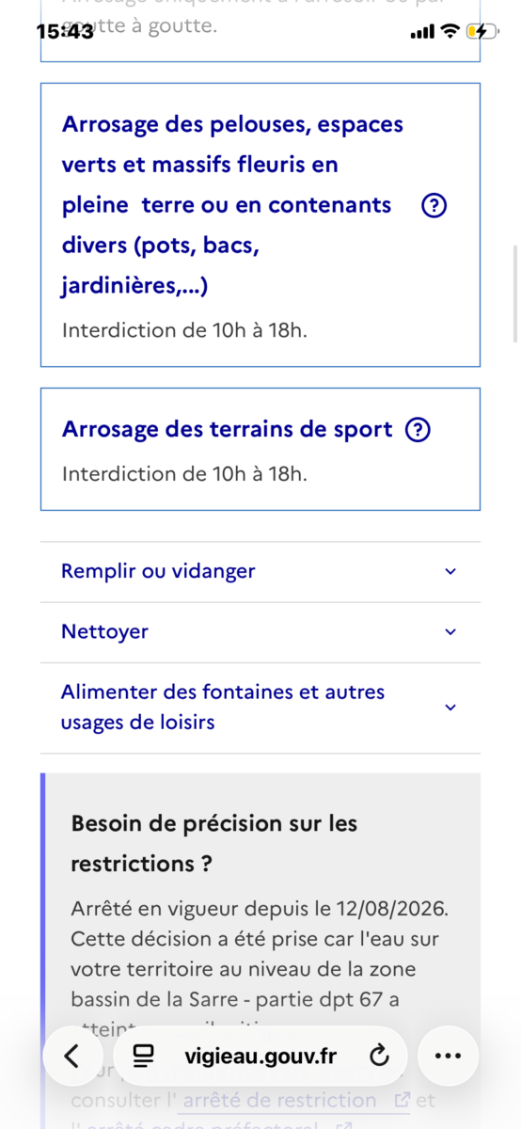
Task: Tap the battery charging status icon
Action: (483, 31)
